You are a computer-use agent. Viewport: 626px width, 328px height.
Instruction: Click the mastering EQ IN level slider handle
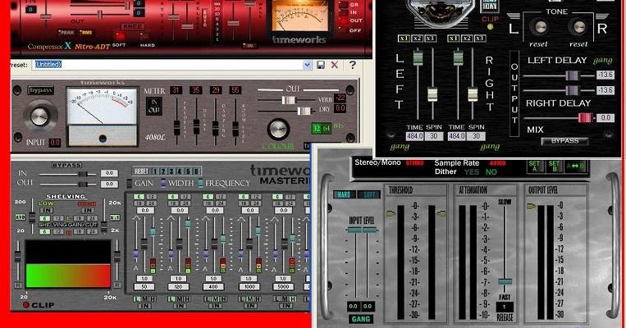point(83,174)
